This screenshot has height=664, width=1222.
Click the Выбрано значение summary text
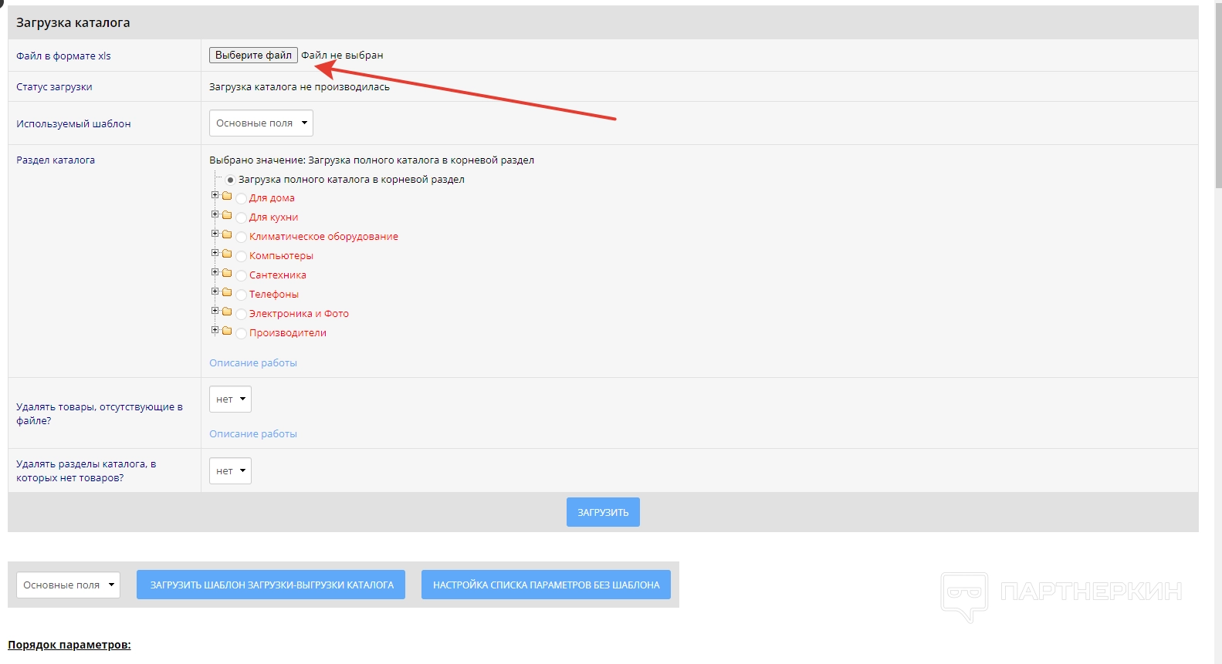tap(371, 160)
